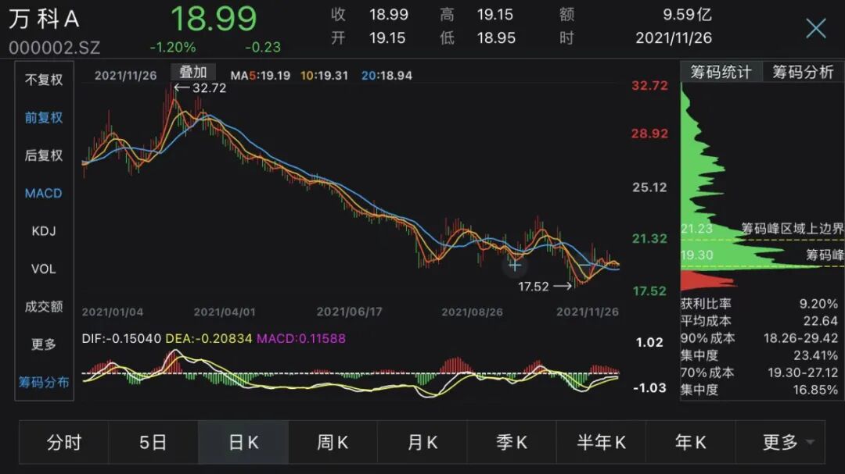Switch to 年K yearly candlestick view
845x474 pixels.
pos(690,442)
